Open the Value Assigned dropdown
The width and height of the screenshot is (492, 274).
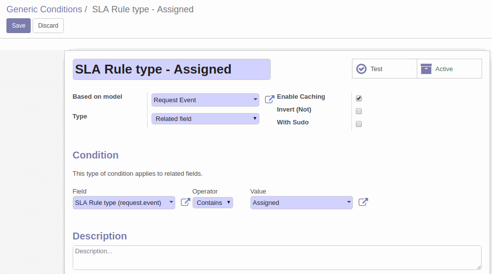click(x=301, y=202)
